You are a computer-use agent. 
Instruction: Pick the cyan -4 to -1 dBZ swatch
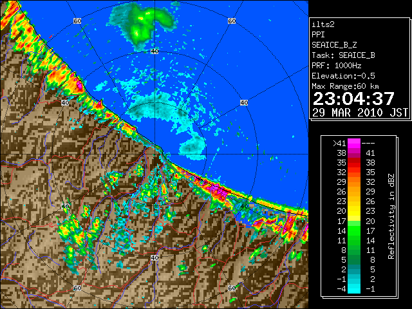[x=354, y=289]
